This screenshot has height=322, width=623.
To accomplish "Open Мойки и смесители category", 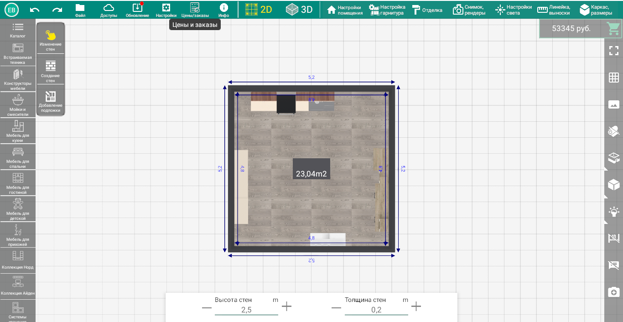I will [x=18, y=105].
